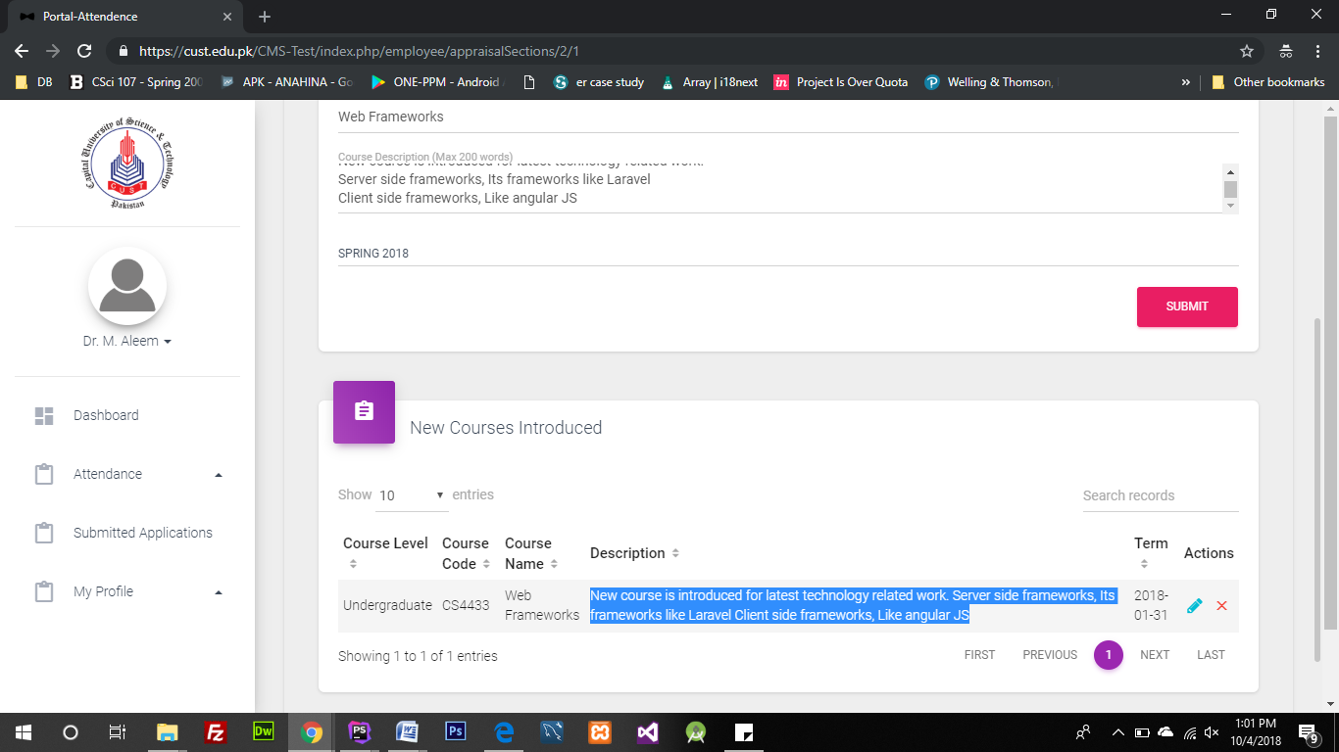Image resolution: width=1339 pixels, height=752 pixels.
Task: Reload the page using the refresh icon
Action: [x=84, y=51]
